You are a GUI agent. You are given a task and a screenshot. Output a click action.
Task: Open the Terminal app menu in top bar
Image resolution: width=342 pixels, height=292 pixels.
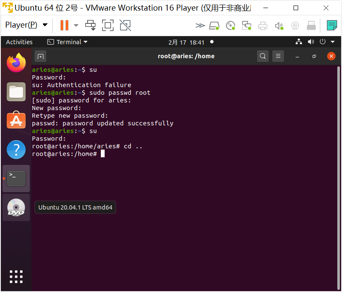[x=67, y=42]
